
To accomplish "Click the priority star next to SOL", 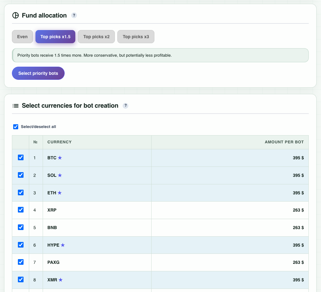I will click(x=60, y=175).
